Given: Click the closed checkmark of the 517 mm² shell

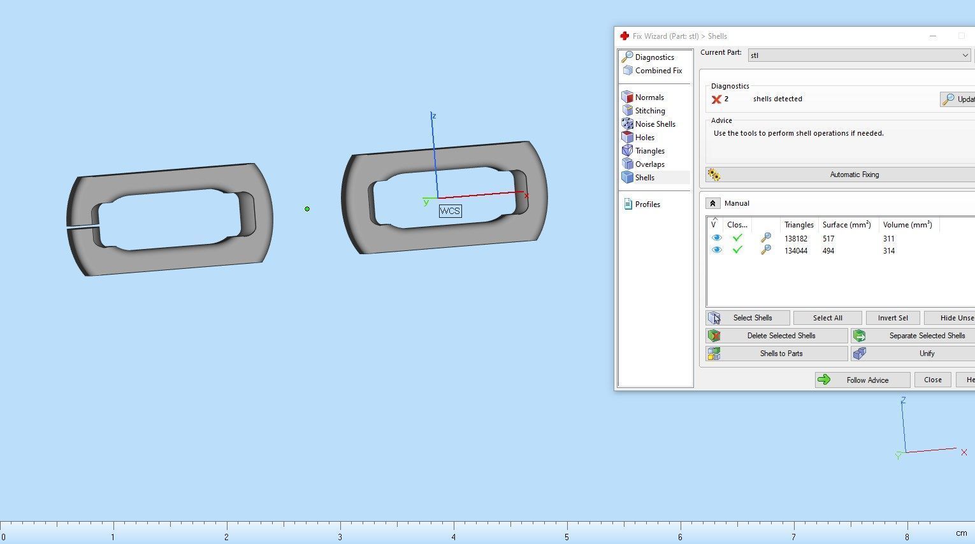Looking at the screenshot, I should [737, 238].
